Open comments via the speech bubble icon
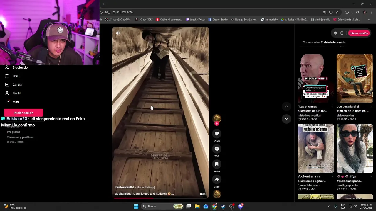376x211 pixels. pyautogui.click(x=217, y=149)
